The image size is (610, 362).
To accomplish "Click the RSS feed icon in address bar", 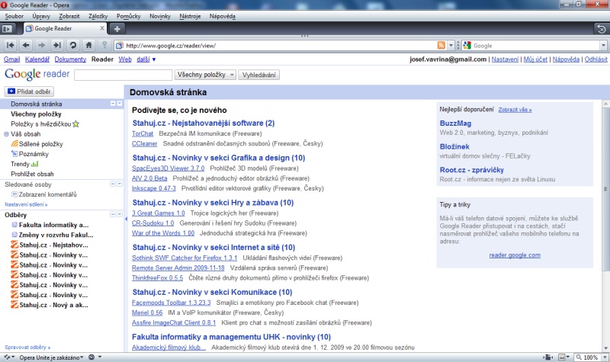I will tap(441, 46).
